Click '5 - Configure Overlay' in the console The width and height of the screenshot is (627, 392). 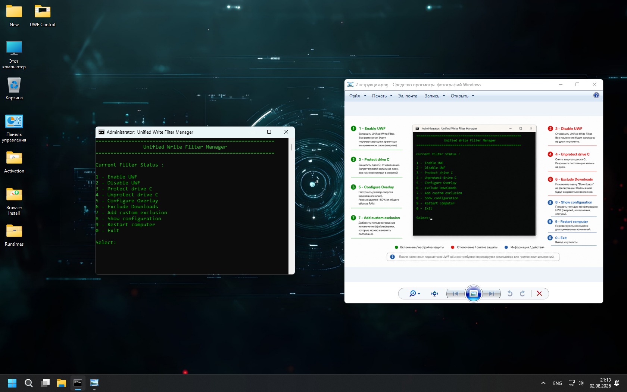pos(127,201)
